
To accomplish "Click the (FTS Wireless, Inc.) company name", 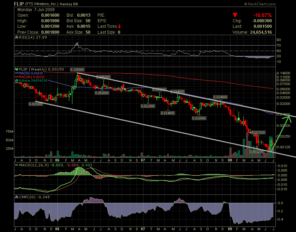I will 42,4.
